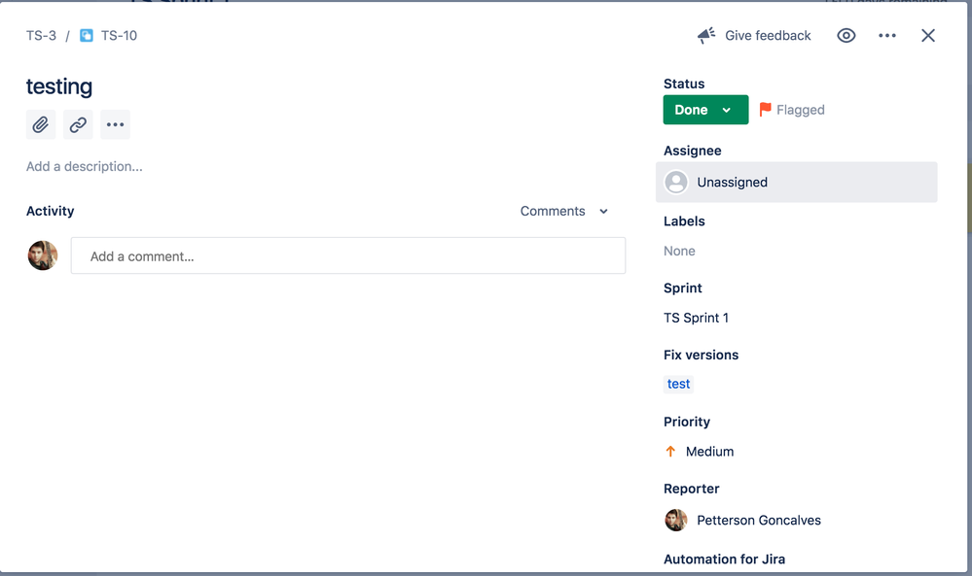Open the Done status dropdown
The height and width of the screenshot is (576, 972).
point(704,110)
